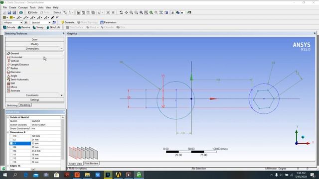This screenshot has width=319, height=179.
Task: Click the new selection mode icon
Action: (65, 12)
